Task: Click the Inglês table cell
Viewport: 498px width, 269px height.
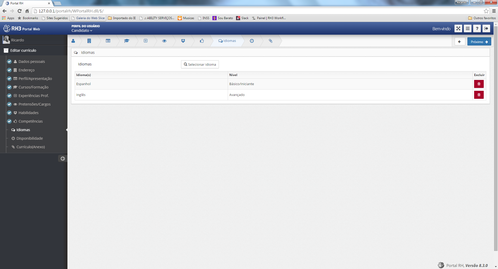Action: [151, 95]
